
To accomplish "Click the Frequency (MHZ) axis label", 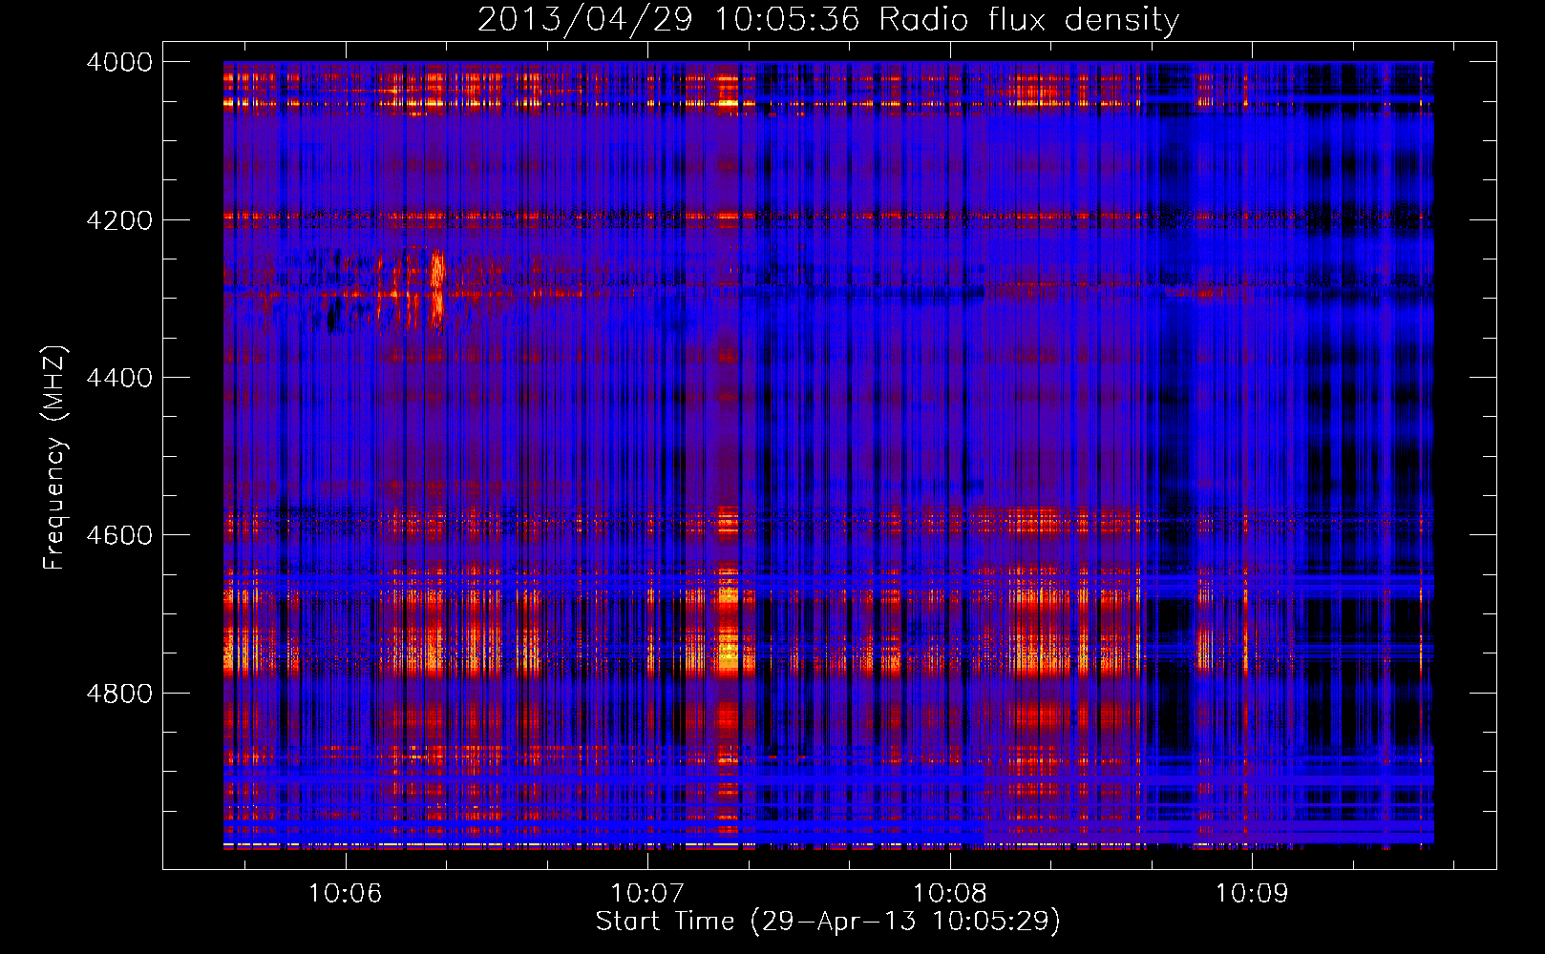I will click(54, 458).
